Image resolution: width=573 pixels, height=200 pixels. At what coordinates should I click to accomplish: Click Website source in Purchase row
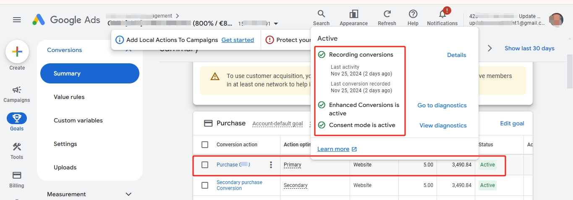[362, 165]
